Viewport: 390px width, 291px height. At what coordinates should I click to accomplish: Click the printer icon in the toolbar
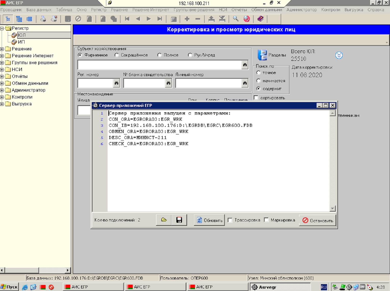coord(43,19)
